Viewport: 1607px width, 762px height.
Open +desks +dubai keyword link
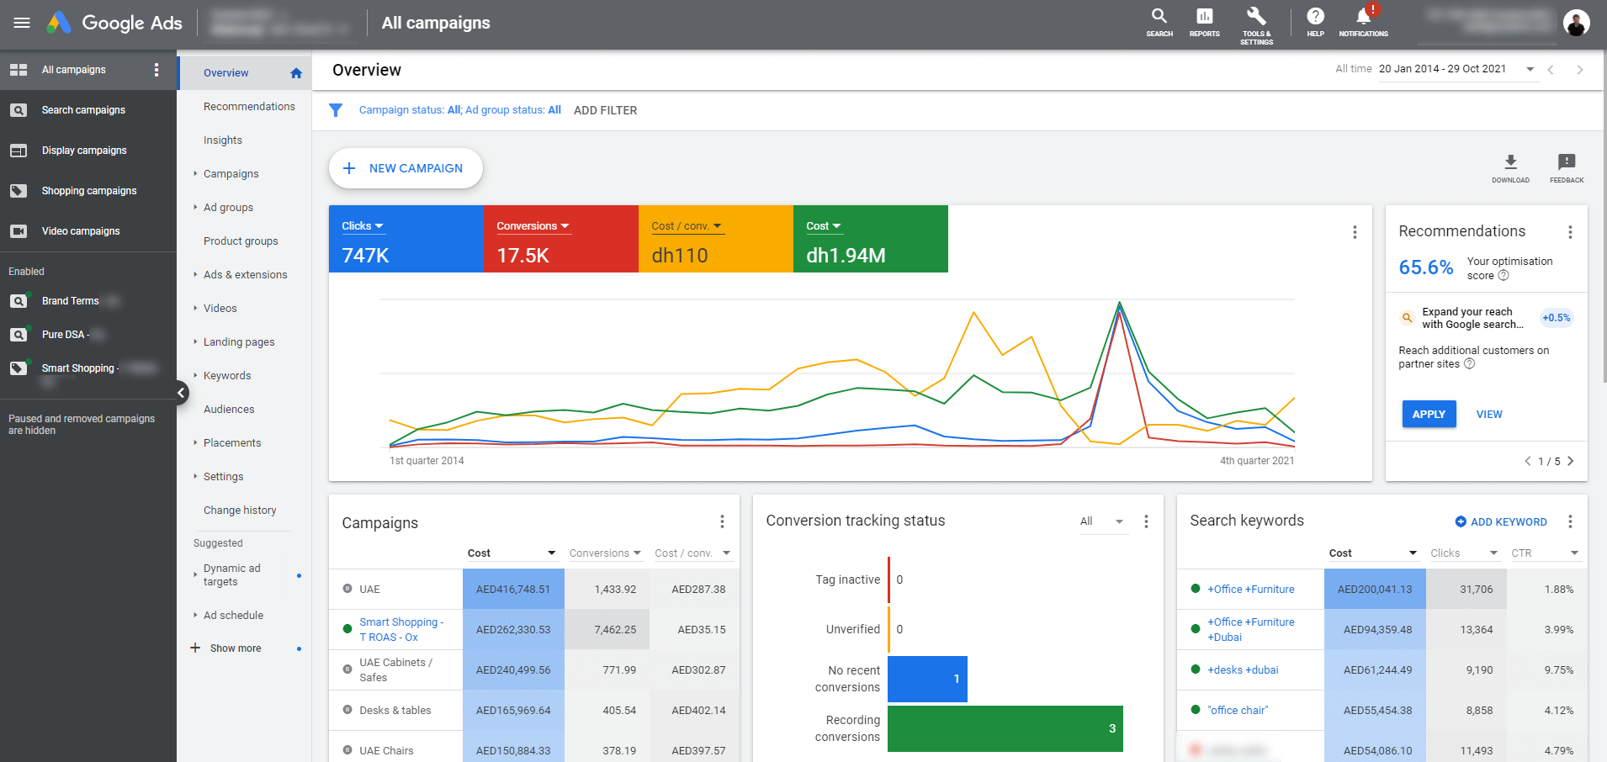tap(1243, 670)
